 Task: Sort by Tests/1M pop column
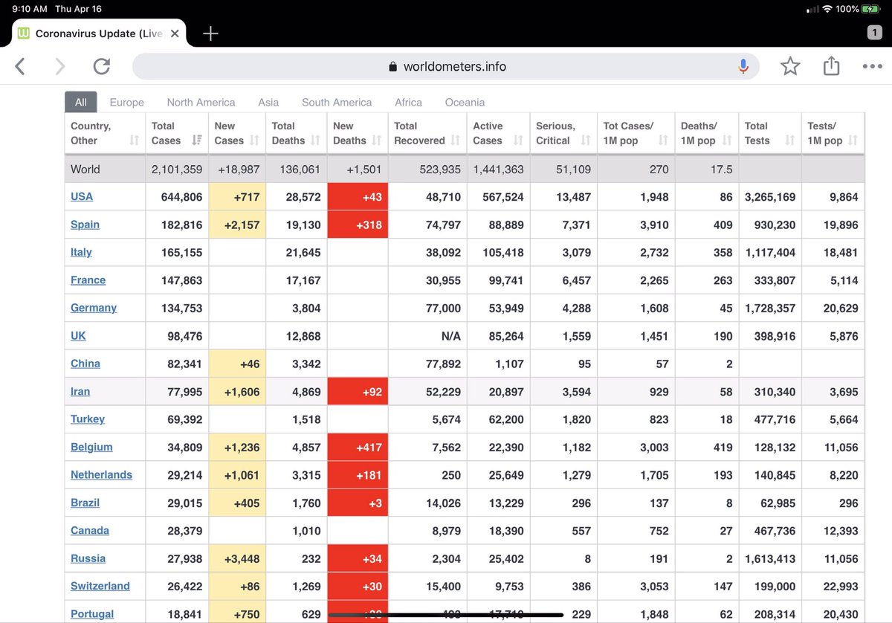coord(833,133)
